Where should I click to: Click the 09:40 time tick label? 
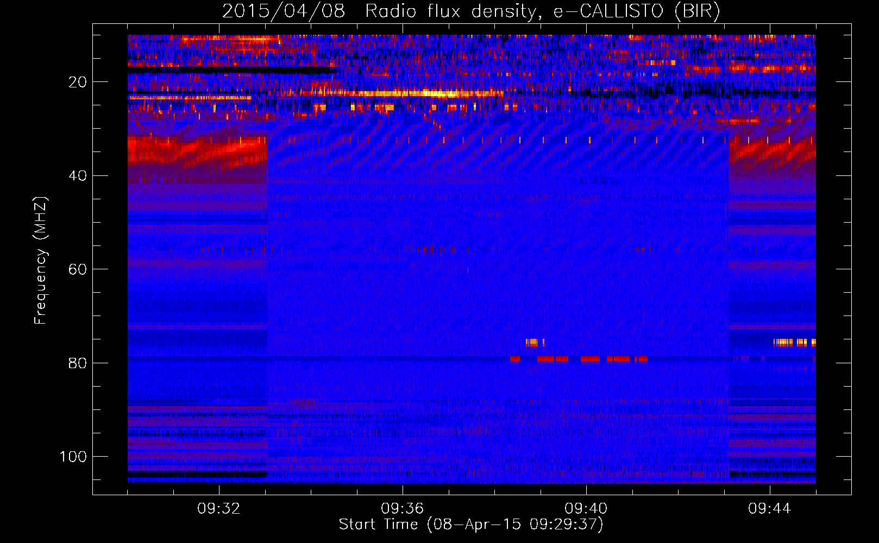coord(586,509)
